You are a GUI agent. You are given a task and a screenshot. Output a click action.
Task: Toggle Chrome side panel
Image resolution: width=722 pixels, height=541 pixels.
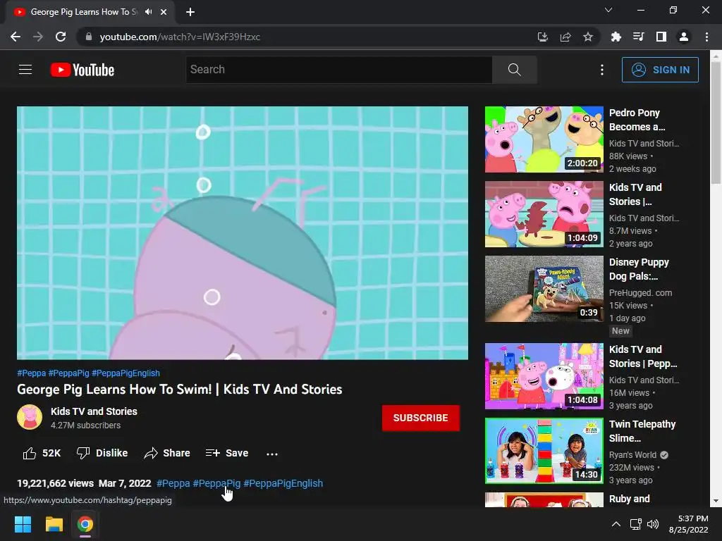661,37
